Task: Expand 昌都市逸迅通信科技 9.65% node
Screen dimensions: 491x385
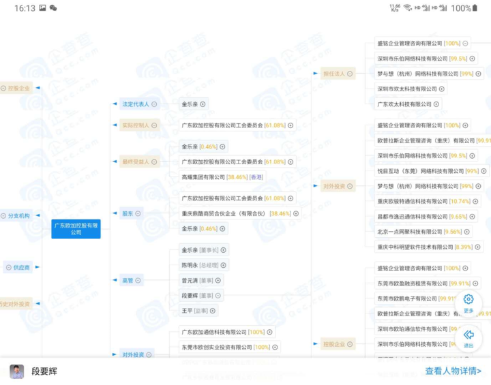Action: pyautogui.click(x=472, y=217)
